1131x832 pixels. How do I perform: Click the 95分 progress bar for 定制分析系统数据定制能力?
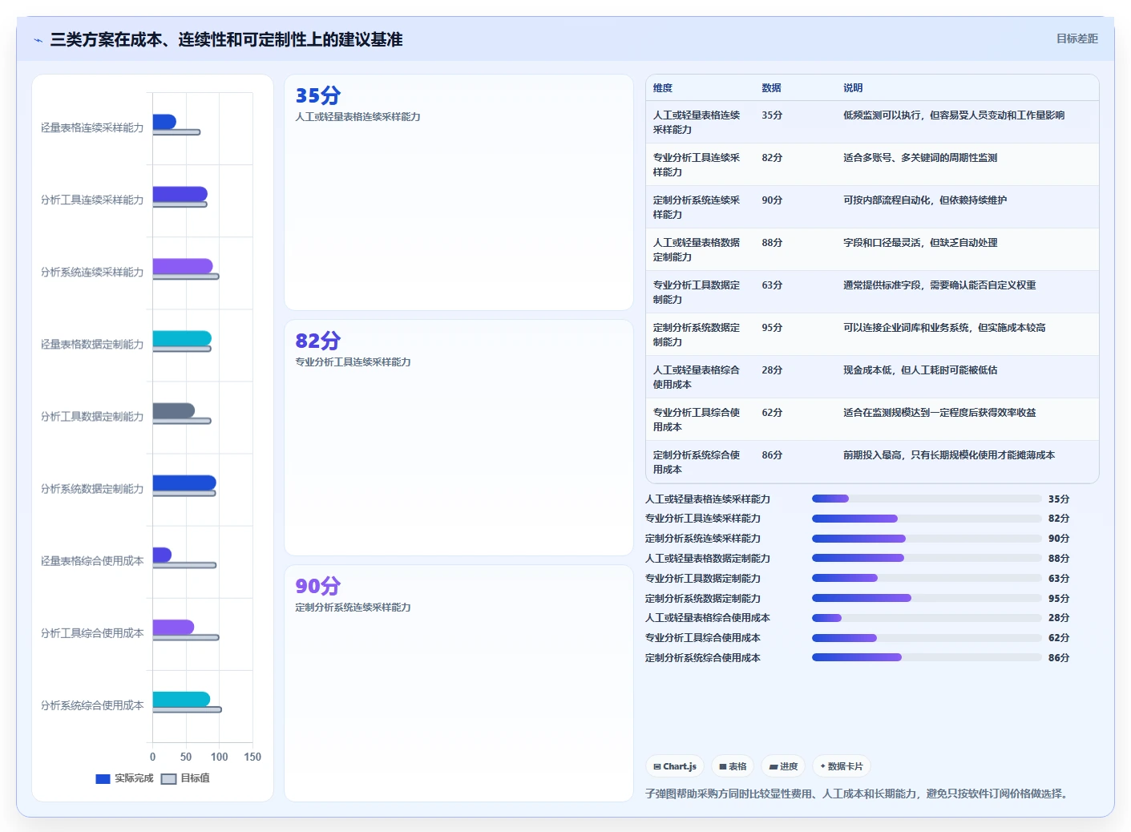927,598
